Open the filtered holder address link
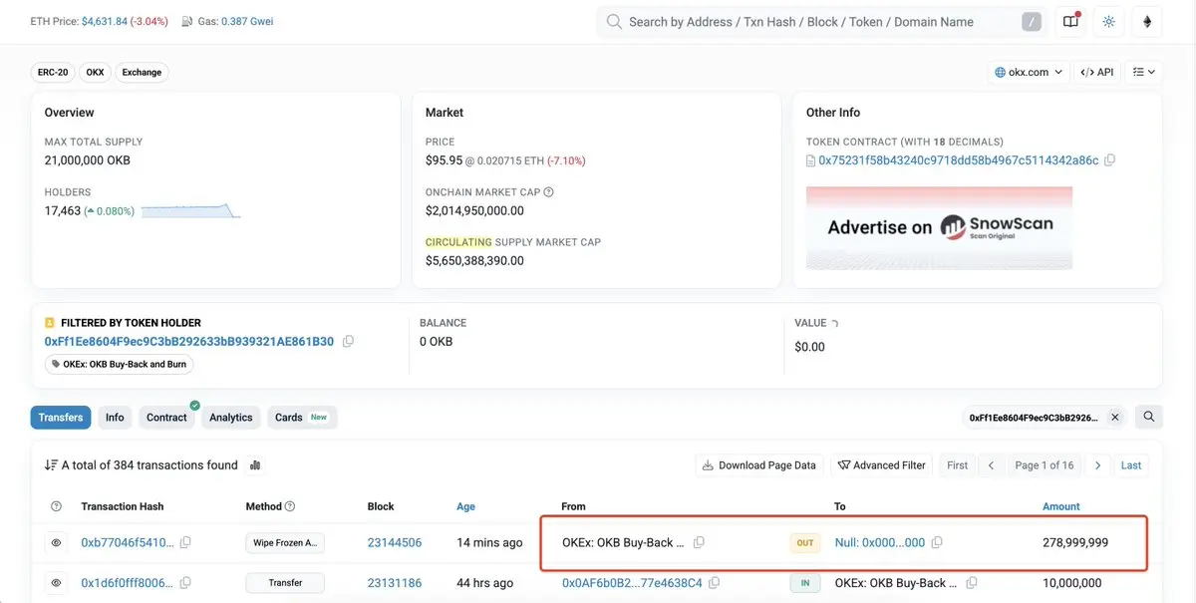Screen dimensions: 1196x603 [x=189, y=341]
